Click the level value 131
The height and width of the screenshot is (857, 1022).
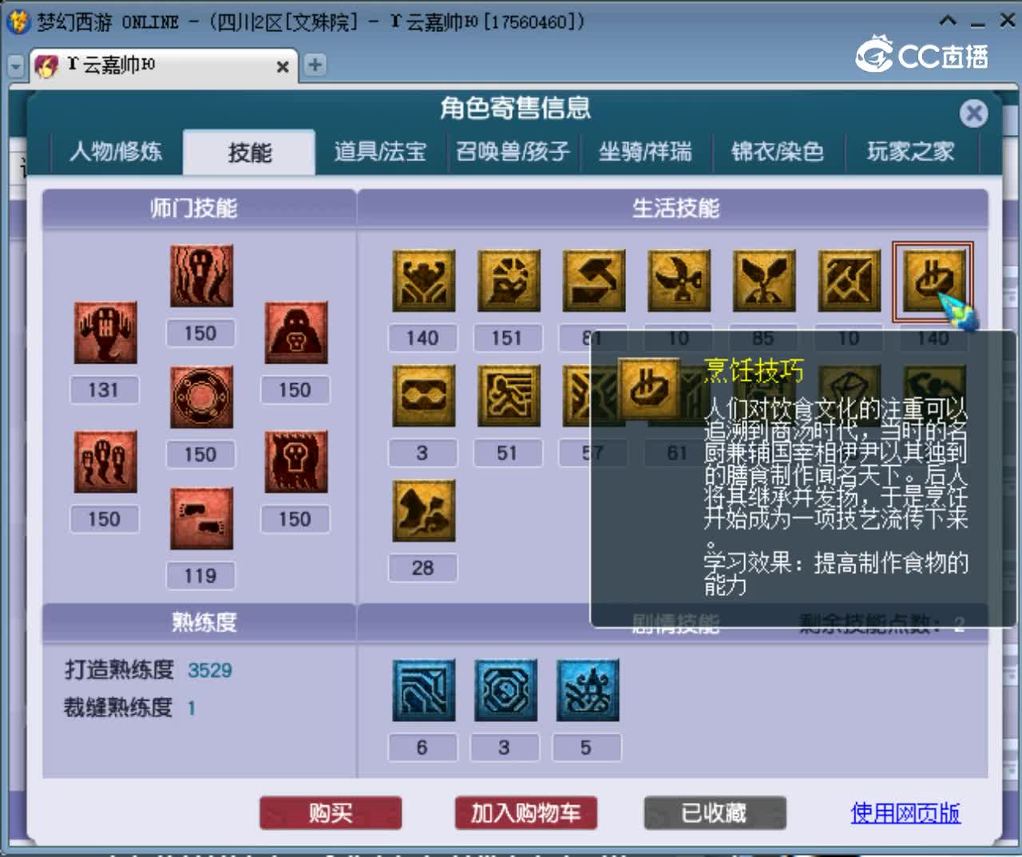(104, 390)
